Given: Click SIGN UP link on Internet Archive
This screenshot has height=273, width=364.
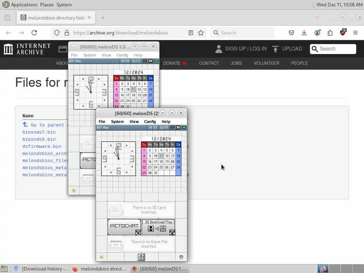Looking at the screenshot, I should tap(235, 49).
